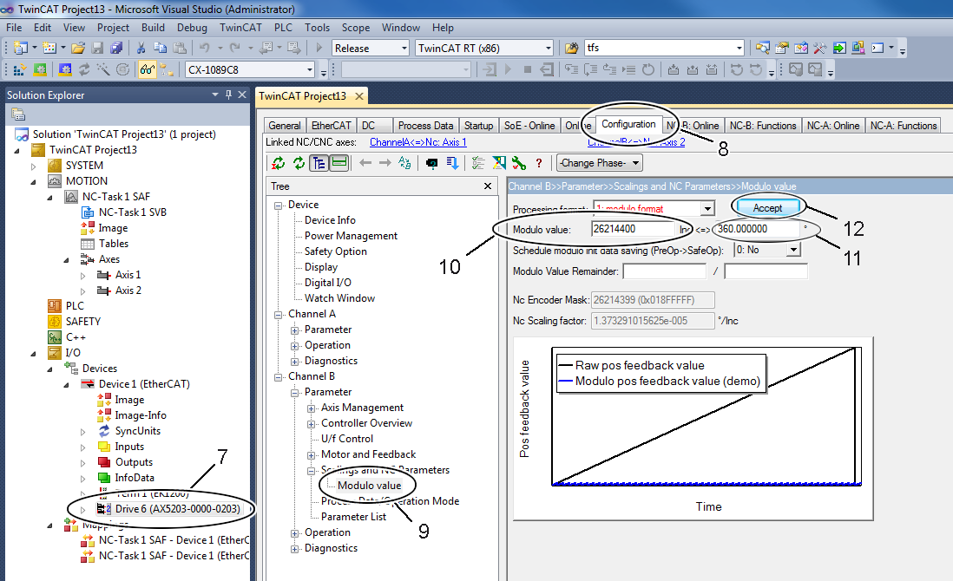Select Modulo value tree item
This screenshot has width=953, height=581.
click(369, 485)
